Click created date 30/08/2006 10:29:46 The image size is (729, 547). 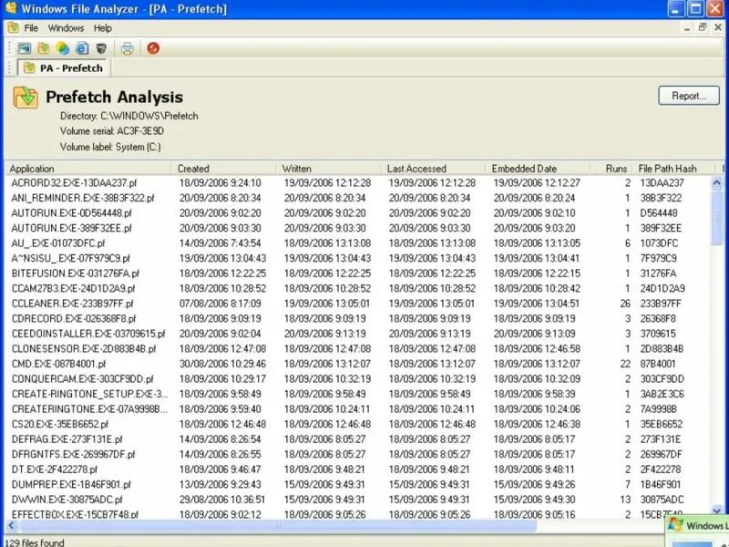click(x=222, y=364)
